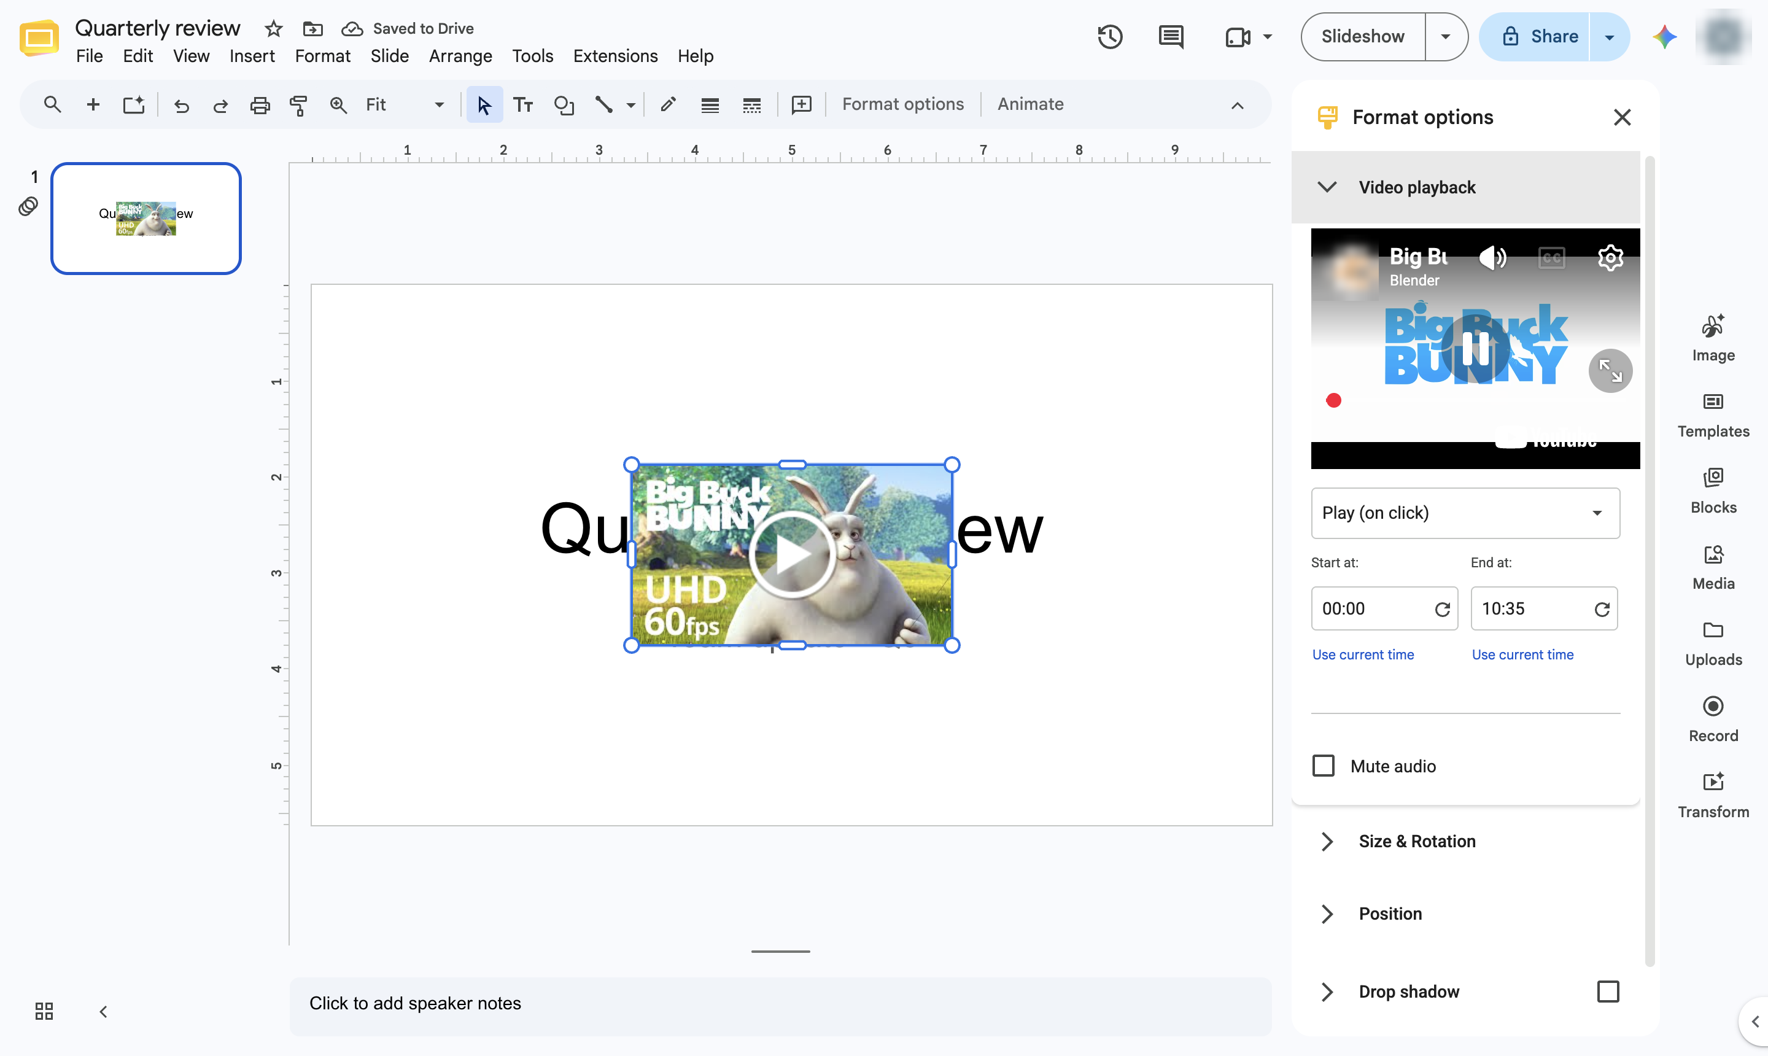The height and width of the screenshot is (1056, 1768).
Task: Click the End at time field
Action: pyautogui.click(x=1544, y=608)
